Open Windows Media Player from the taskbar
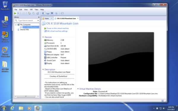The width and height of the screenshot is (178, 111). [29, 108]
